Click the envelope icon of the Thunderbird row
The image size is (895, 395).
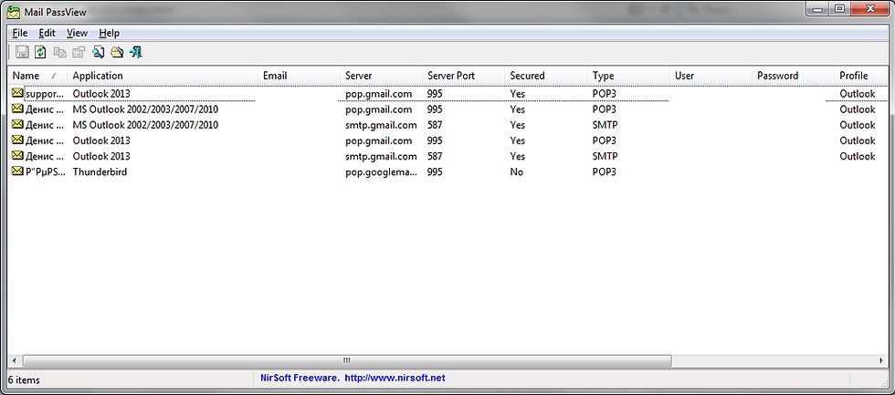click(x=17, y=171)
